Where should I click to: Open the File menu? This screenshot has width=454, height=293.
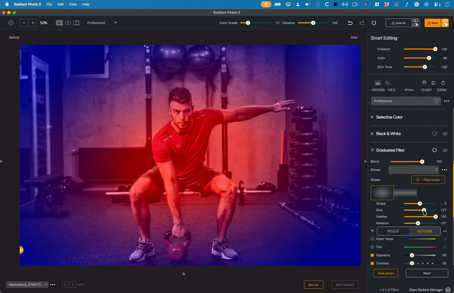point(49,4)
